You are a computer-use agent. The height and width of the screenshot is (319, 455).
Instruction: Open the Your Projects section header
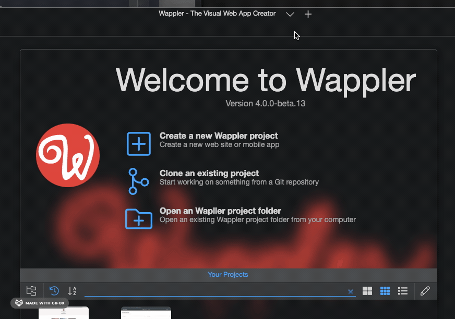pos(228,275)
